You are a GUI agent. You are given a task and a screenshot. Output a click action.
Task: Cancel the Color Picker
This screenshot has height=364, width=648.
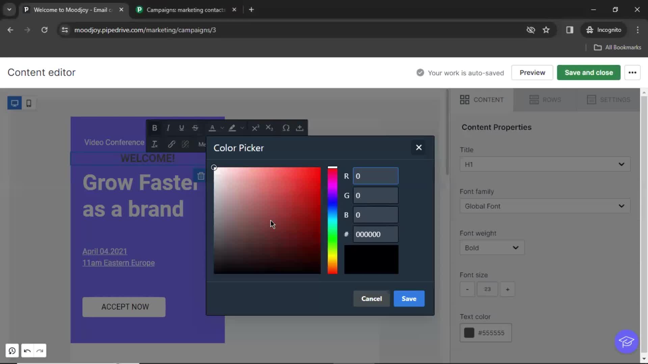point(372,299)
